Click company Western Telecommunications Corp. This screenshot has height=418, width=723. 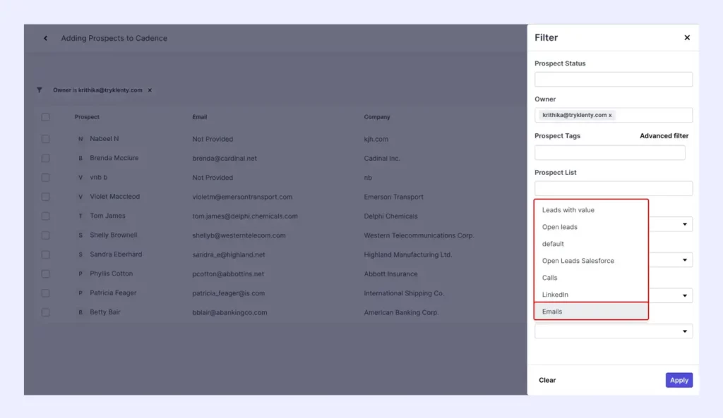(x=419, y=235)
